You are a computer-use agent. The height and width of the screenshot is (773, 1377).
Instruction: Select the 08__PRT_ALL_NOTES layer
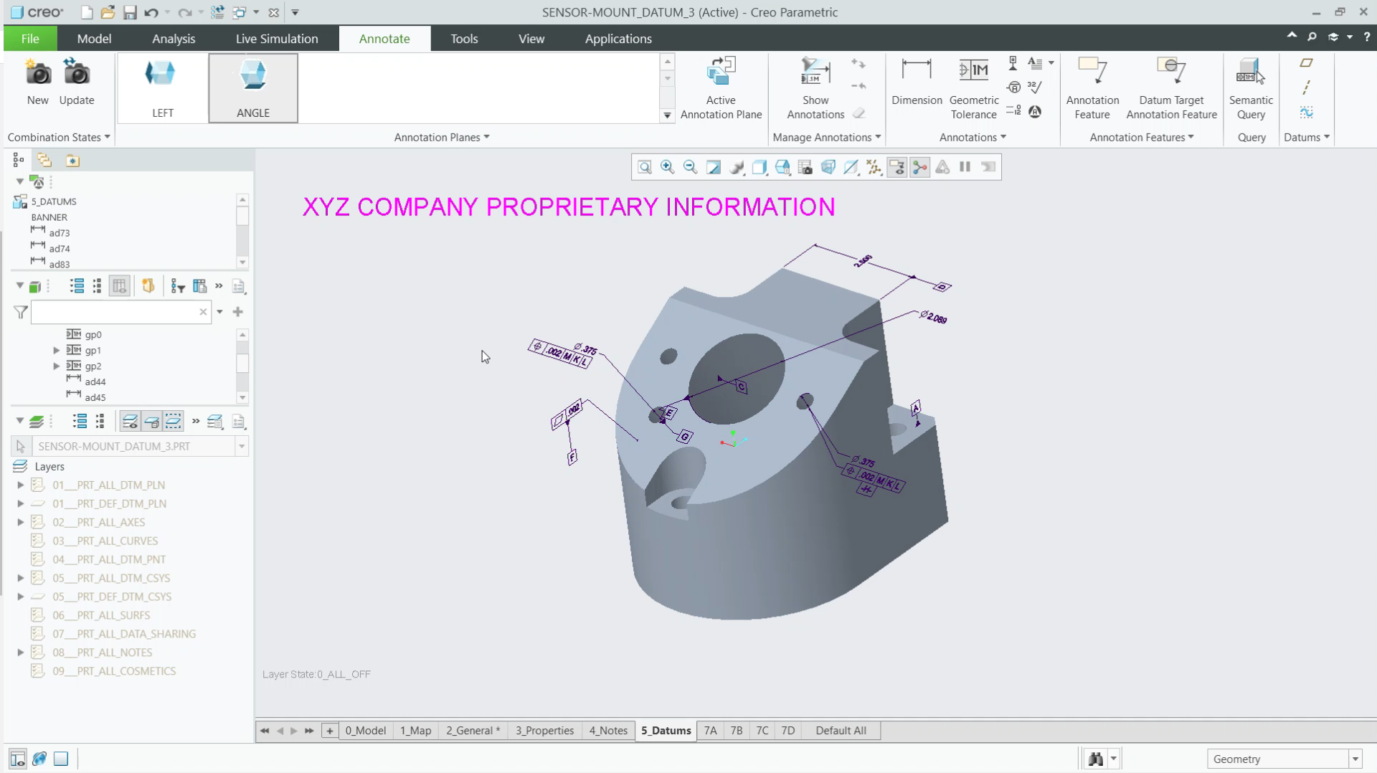[x=102, y=653]
